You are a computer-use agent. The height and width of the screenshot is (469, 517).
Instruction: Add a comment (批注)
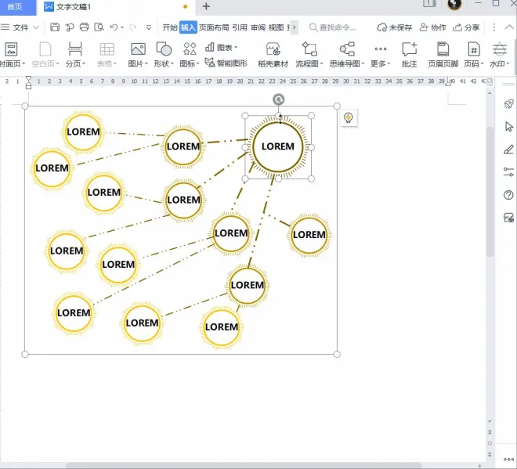(410, 55)
